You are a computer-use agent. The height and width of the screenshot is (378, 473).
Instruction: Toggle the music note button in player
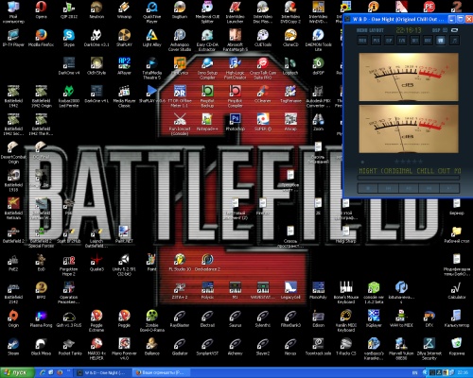[454, 41]
